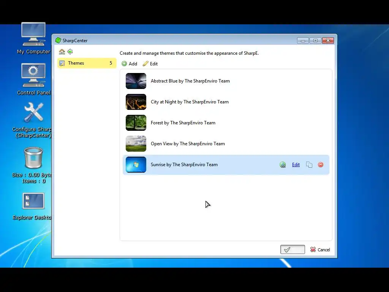389x292 pixels.
Task: Choose 'Open View by The SharpEnviro Team' row
Action: point(226,143)
